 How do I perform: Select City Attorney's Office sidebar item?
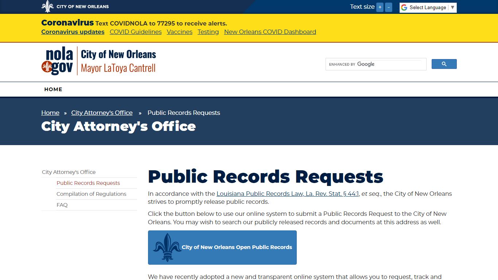coord(69,172)
